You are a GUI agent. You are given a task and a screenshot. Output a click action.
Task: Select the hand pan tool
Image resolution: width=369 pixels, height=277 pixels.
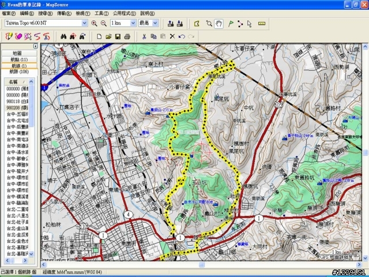pos(219,24)
